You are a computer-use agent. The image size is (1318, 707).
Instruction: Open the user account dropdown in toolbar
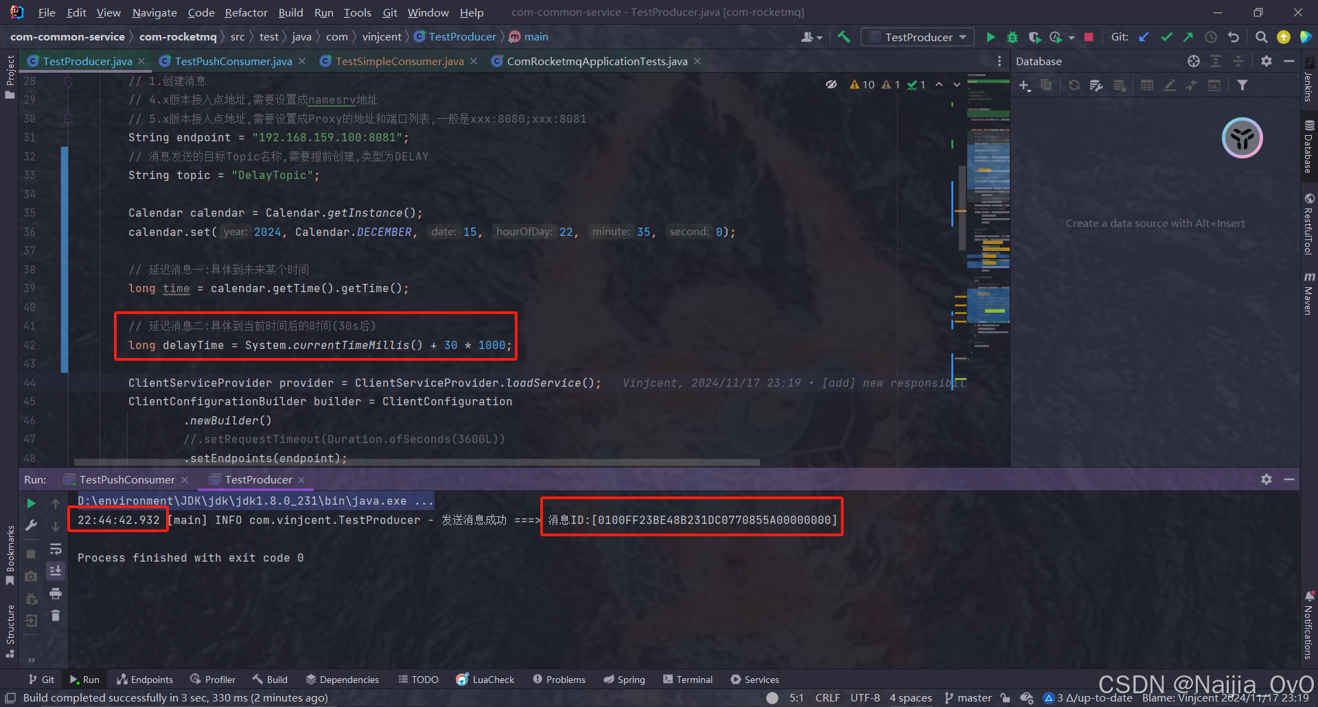(811, 37)
